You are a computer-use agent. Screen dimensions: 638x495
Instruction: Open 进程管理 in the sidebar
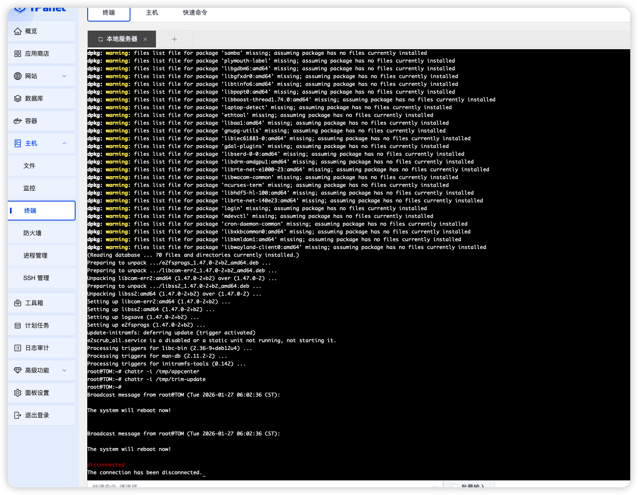pyautogui.click(x=41, y=255)
